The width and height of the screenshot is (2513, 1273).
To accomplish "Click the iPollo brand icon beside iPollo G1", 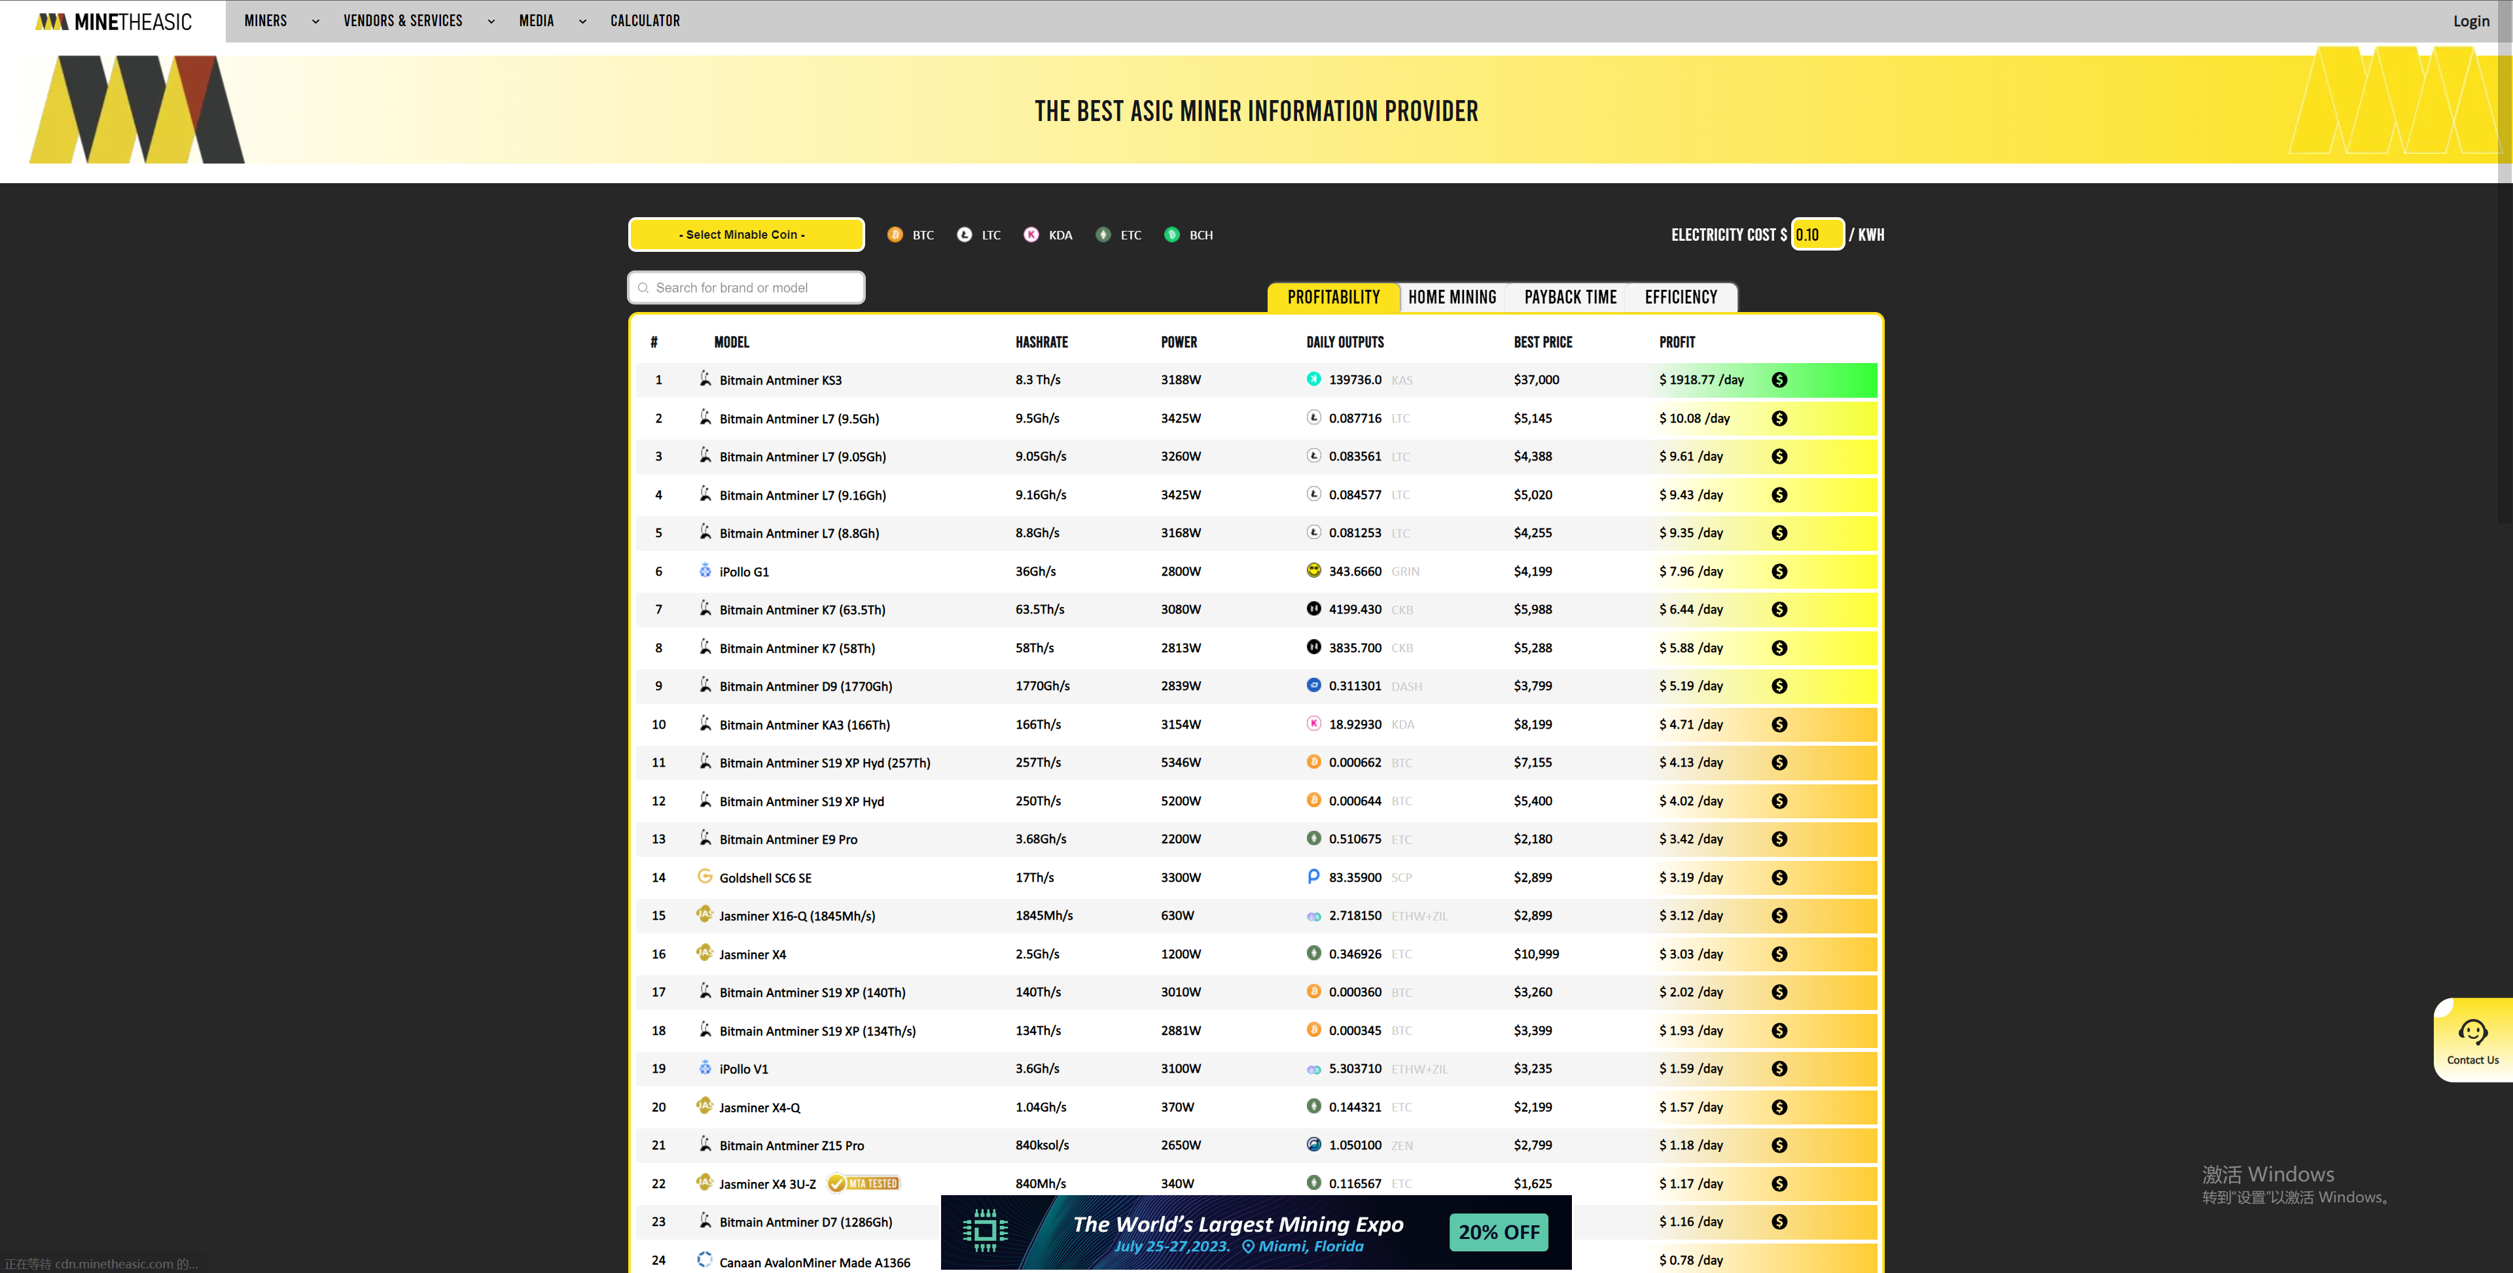I will pyautogui.click(x=705, y=570).
